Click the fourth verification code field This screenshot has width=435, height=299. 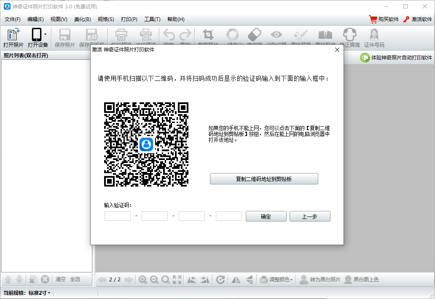click(x=229, y=216)
